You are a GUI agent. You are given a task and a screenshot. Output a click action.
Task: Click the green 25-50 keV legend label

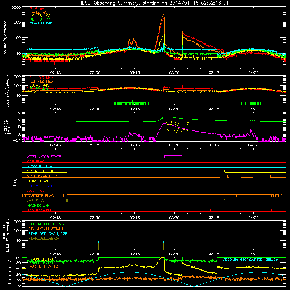click(40, 20)
